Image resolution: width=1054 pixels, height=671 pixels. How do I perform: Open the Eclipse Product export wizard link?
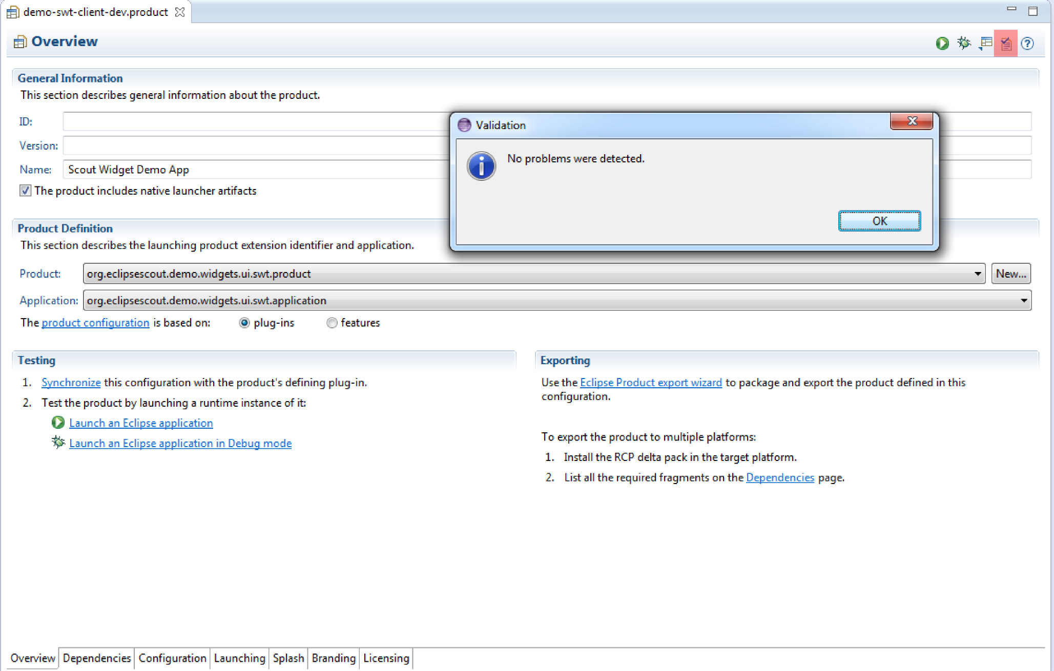[x=651, y=382]
